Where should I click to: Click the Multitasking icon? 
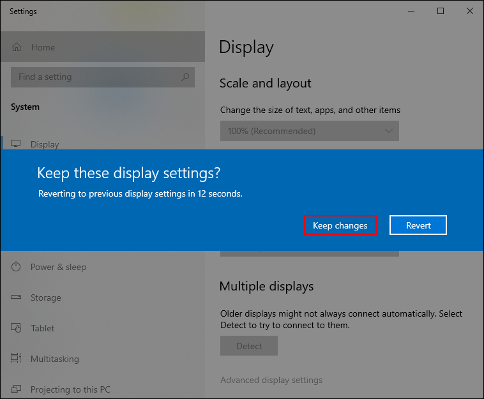17,359
